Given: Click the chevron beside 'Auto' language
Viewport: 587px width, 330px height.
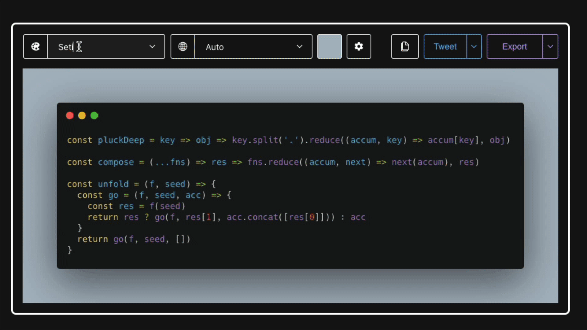Looking at the screenshot, I should [x=300, y=46].
